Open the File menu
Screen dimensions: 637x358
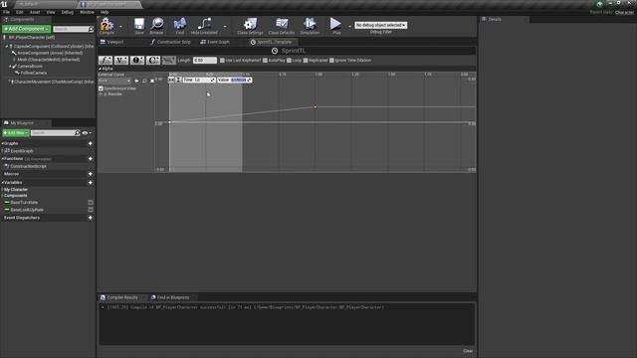pyautogui.click(x=7, y=12)
